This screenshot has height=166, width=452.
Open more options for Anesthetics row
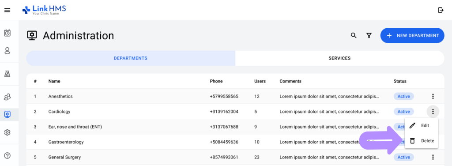[x=433, y=96]
